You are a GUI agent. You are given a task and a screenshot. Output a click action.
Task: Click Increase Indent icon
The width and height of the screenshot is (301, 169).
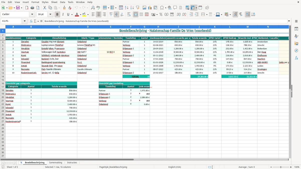coord(191,15)
